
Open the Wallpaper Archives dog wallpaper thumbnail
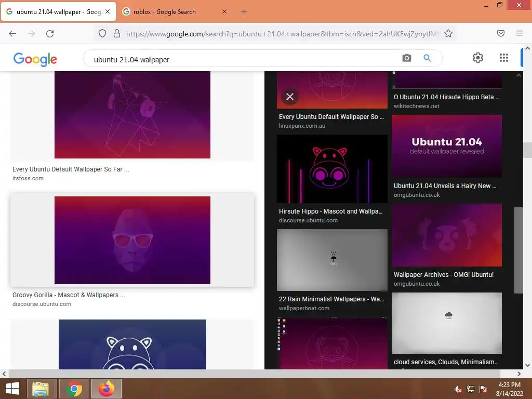click(x=446, y=235)
